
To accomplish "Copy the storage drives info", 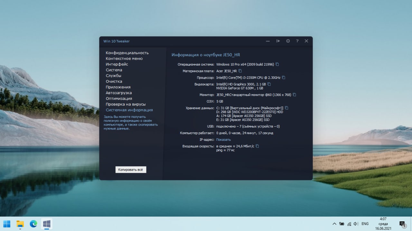I will 286,108.
